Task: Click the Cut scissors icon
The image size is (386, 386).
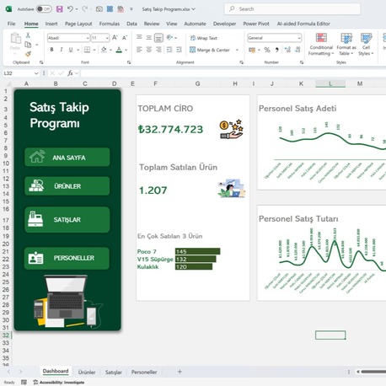Action: [x=28, y=35]
